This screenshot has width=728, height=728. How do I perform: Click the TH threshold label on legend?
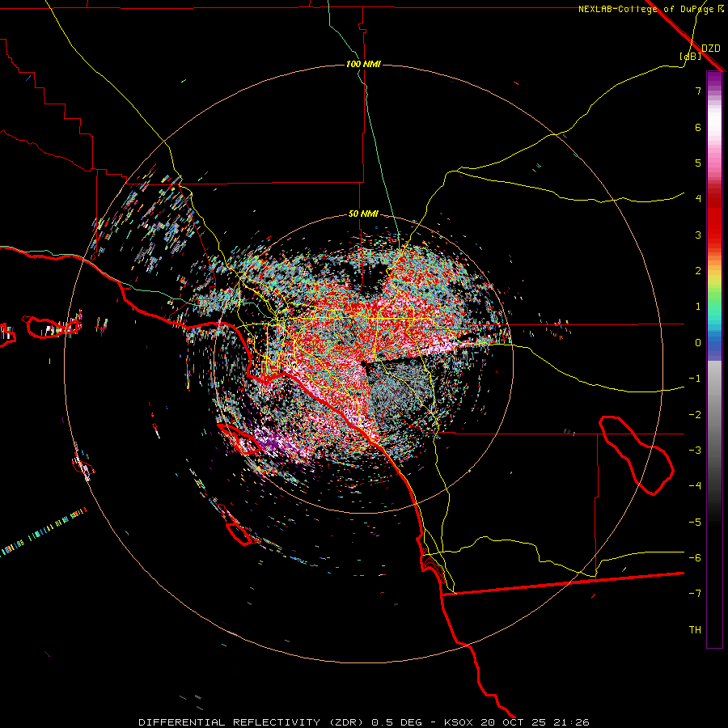(695, 630)
